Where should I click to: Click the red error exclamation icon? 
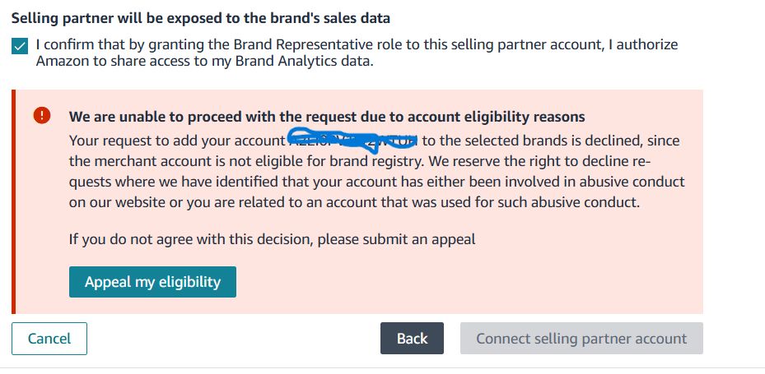[42, 116]
